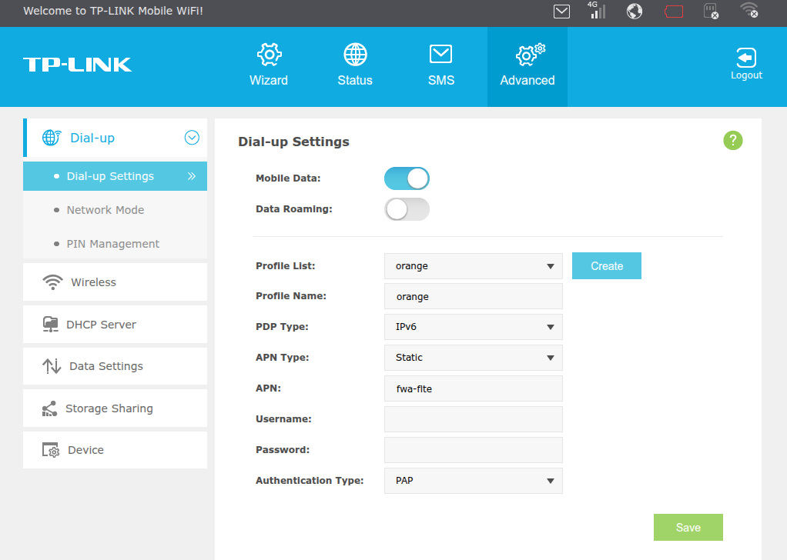Viewport: 787px width, 560px height.
Task: Open the Profile List dropdown
Action: coord(474,265)
